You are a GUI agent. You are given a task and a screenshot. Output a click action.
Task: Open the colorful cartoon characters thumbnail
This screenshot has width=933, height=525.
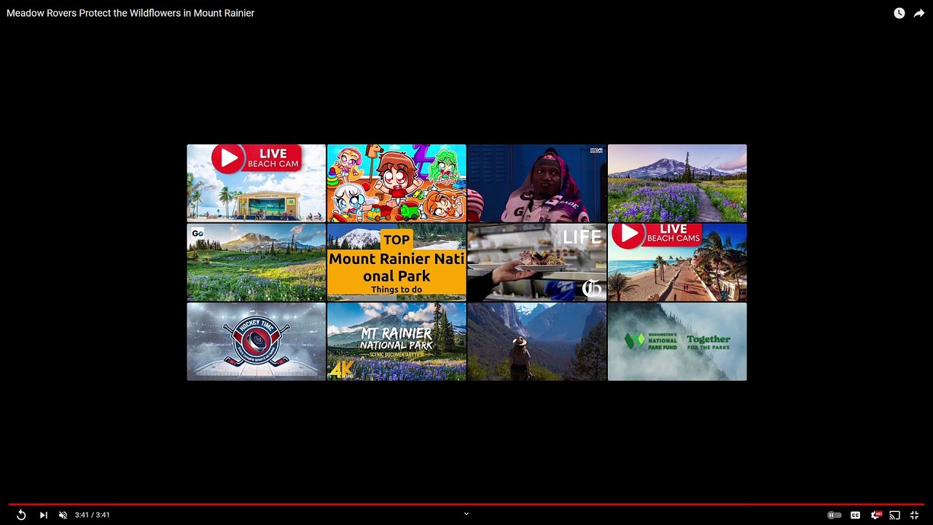tap(397, 183)
